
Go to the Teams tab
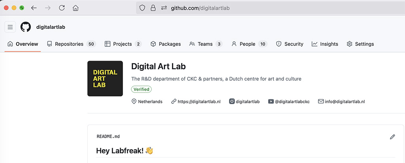[x=205, y=44]
